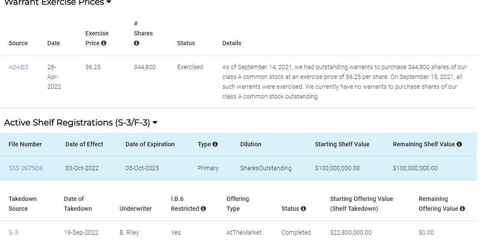The image size is (496, 244).
Task: Show info icon next to Type header
Action: [215, 144]
